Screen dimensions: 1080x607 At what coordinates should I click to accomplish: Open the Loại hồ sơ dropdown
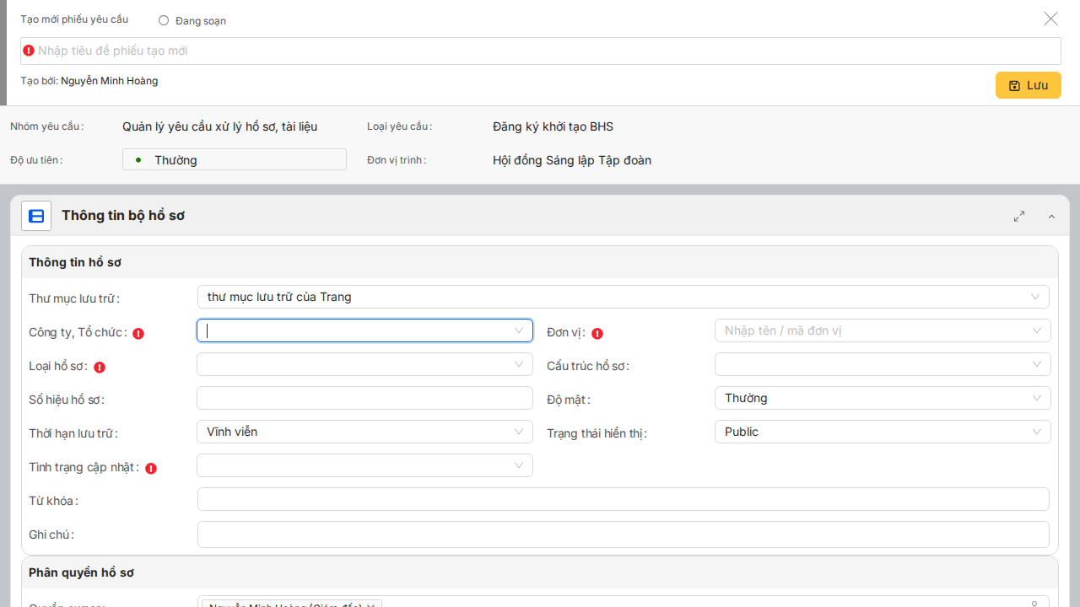364,364
